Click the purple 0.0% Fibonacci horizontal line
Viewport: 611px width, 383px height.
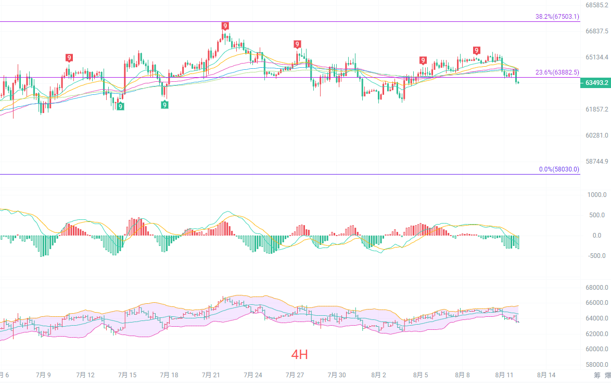(x=290, y=175)
